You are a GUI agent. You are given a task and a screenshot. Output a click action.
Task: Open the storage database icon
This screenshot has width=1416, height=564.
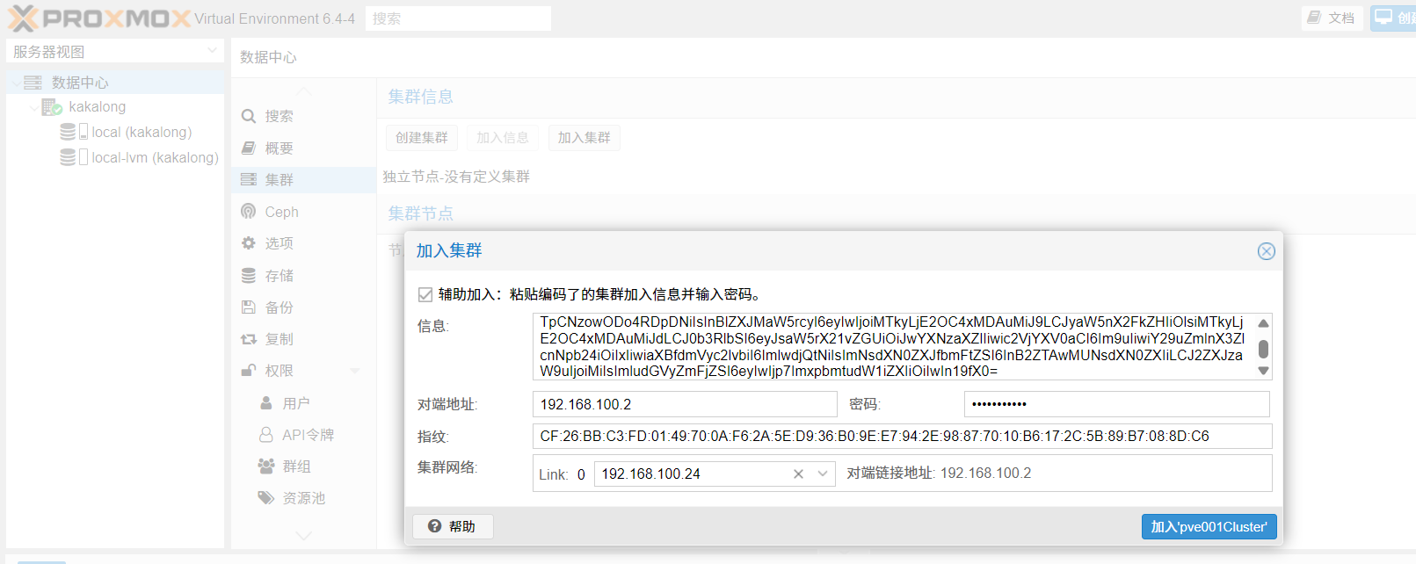point(249,276)
